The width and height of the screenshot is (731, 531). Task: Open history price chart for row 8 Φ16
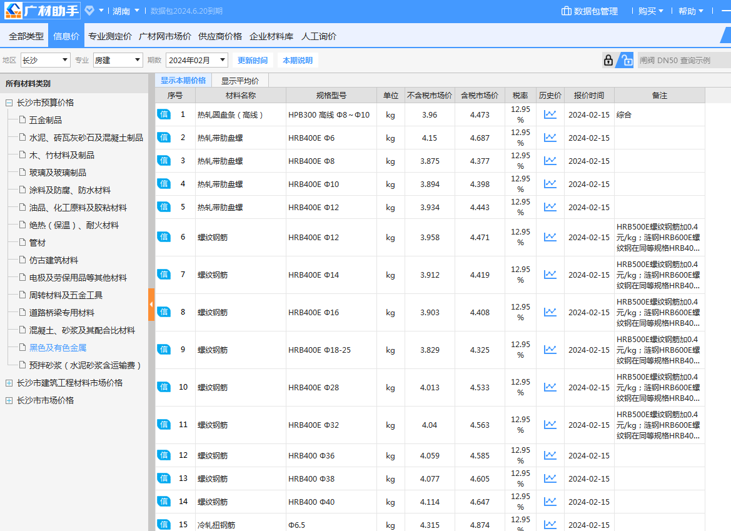click(x=550, y=312)
